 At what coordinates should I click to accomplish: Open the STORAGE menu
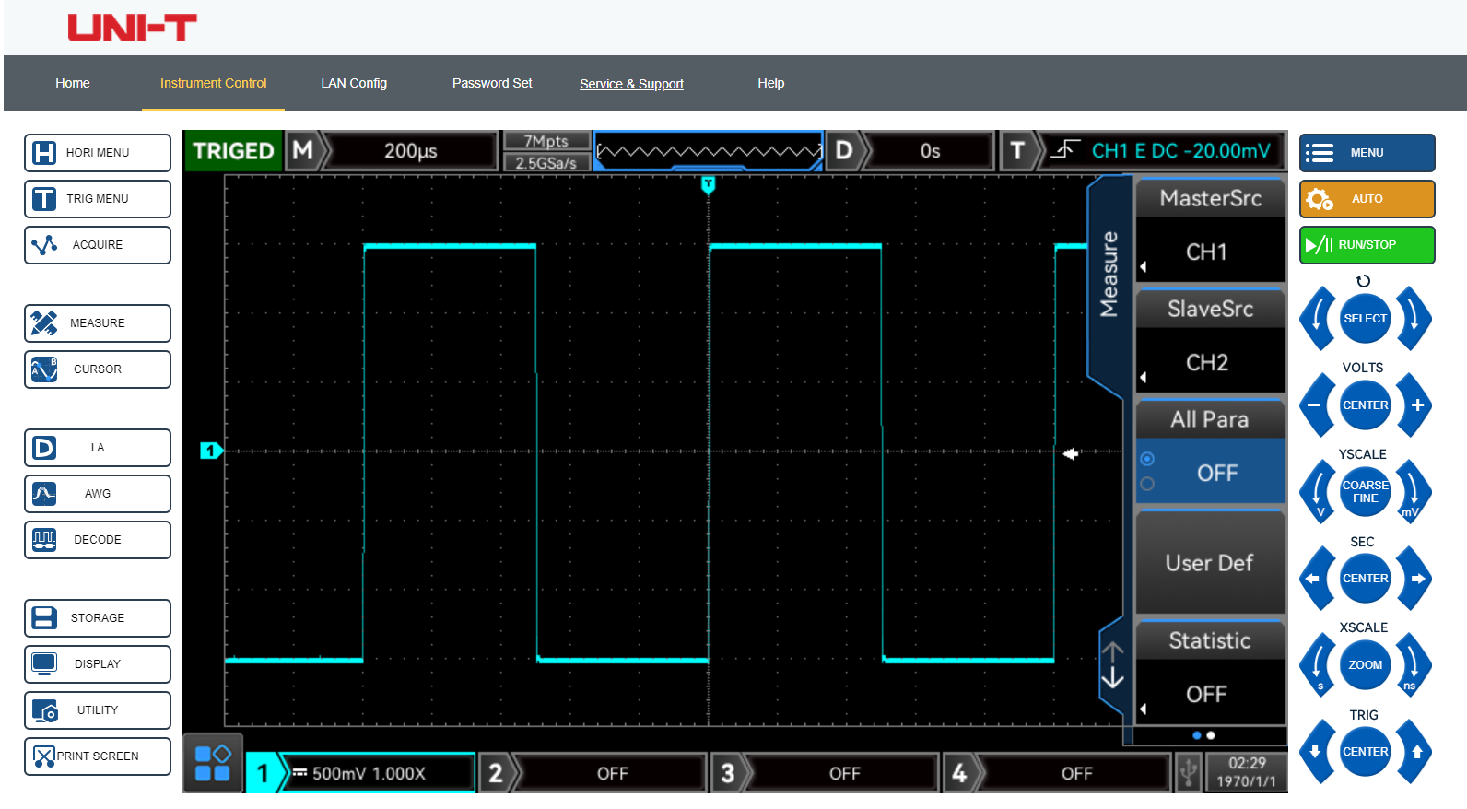(x=98, y=618)
